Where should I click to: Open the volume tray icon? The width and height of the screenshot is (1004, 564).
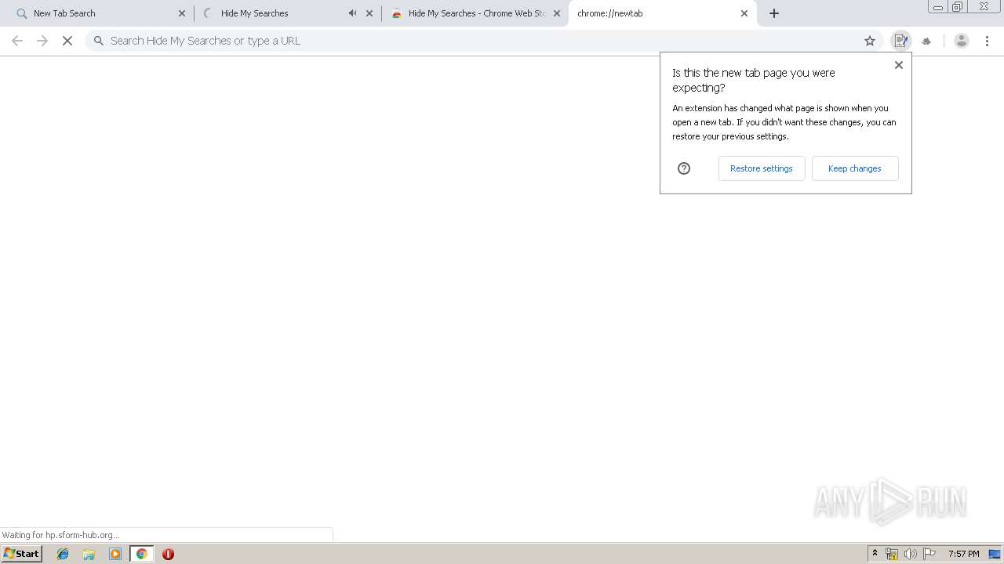pyautogui.click(x=911, y=554)
